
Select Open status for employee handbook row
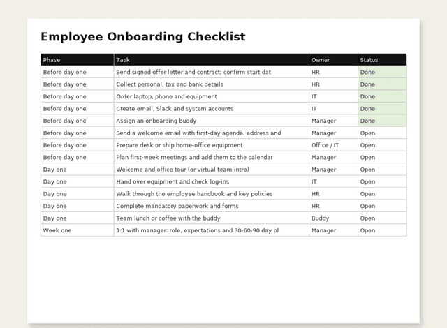click(x=382, y=194)
